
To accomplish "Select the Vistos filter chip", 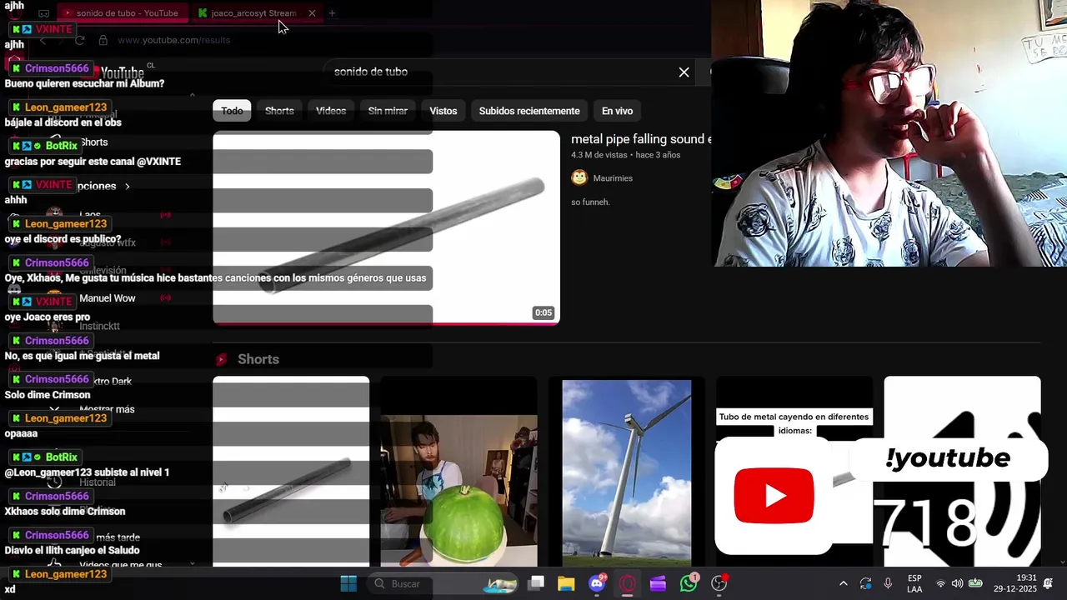I will (x=443, y=111).
